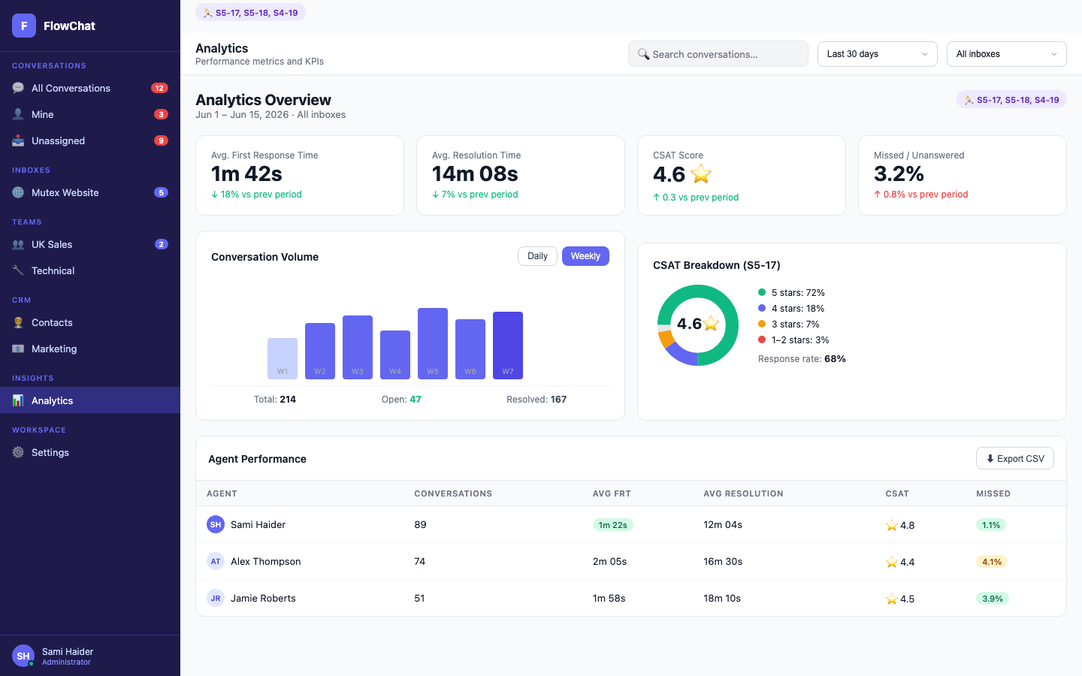This screenshot has width=1082, height=676.
Task: Open the Mine conversations view
Action: click(x=90, y=114)
